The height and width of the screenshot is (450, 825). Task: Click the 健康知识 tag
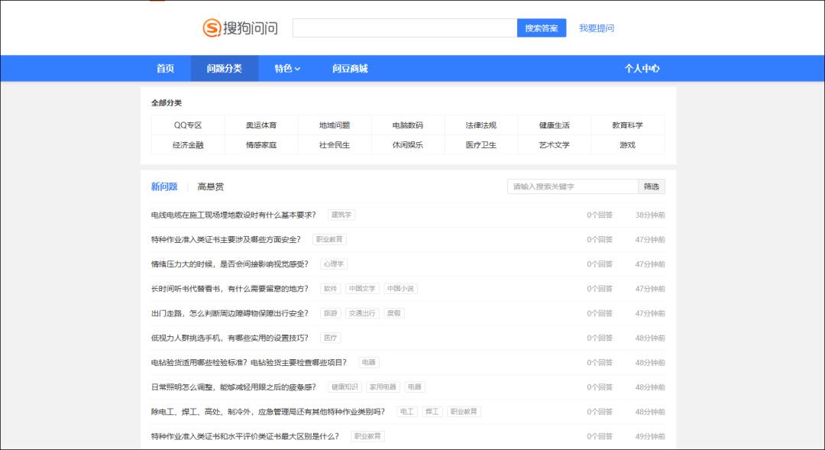pyautogui.click(x=345, y=387)
